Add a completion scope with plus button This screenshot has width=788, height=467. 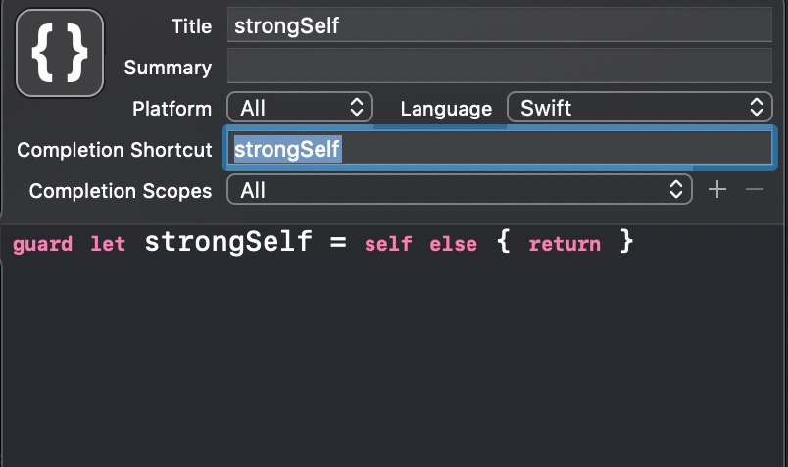(x=717, y=189)
